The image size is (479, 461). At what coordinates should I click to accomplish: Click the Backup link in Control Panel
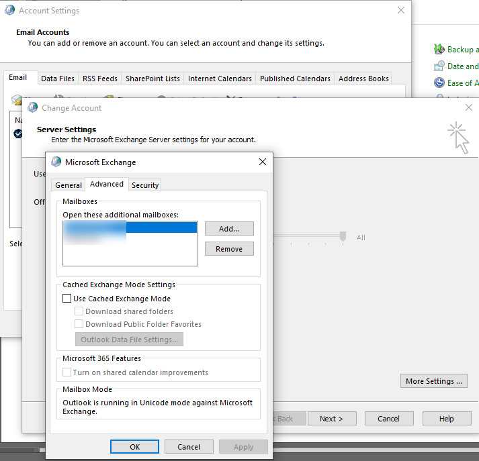463,50
